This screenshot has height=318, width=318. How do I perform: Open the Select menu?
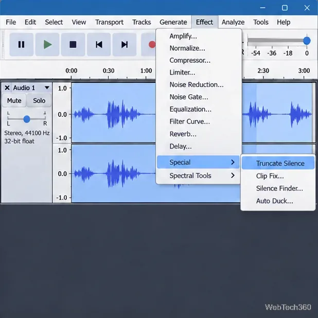54,22
